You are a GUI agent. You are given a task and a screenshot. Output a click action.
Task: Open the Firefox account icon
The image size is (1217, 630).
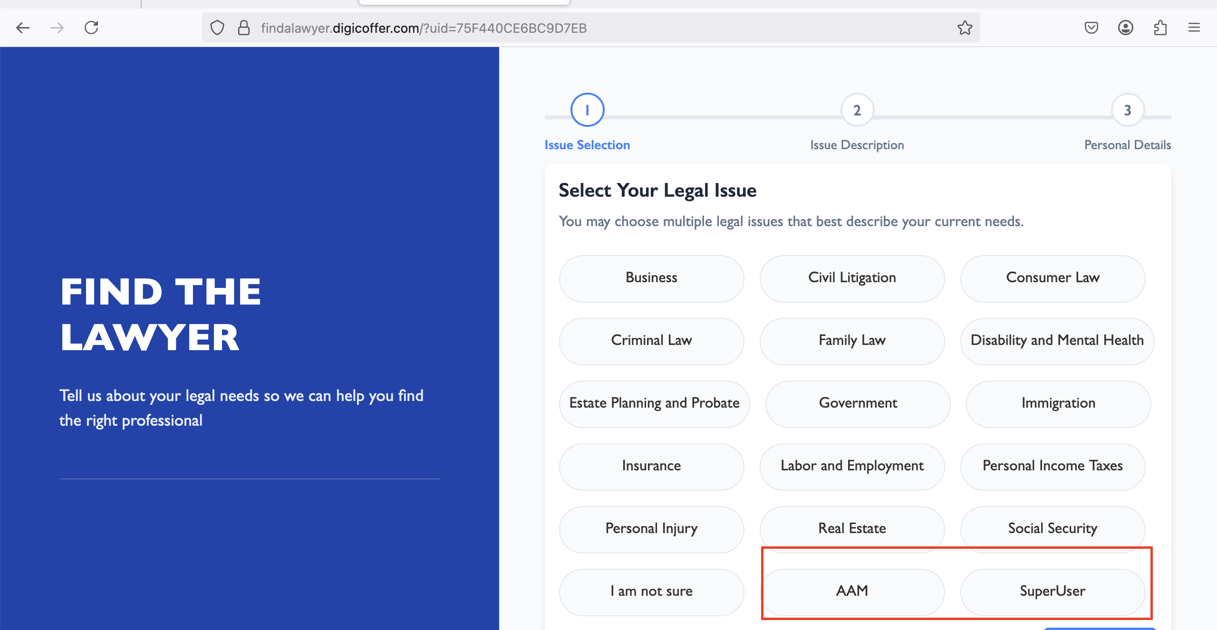click(x=1126, y=28)
